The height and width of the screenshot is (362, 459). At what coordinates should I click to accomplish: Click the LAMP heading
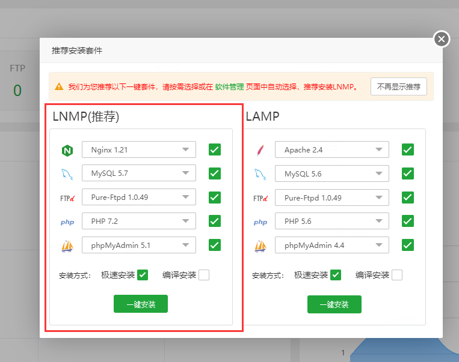[x=262, y=116]
